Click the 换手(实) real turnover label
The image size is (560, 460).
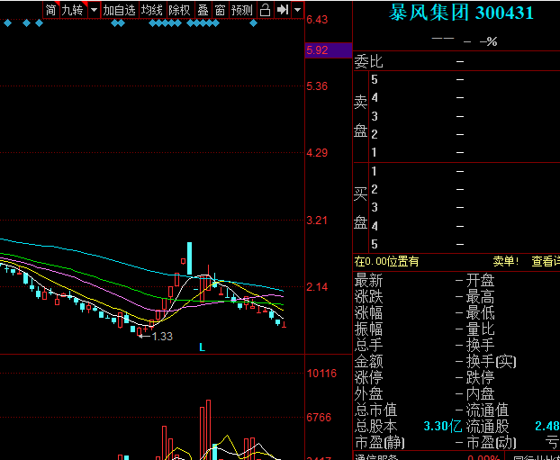[492, 362]
